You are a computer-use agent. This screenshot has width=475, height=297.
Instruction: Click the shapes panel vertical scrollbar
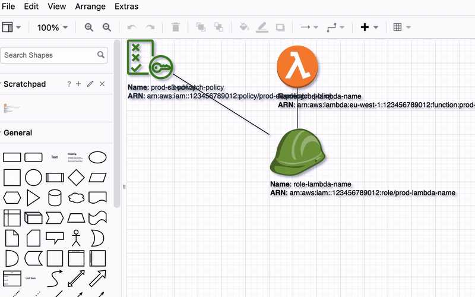[x=117, y=124]
